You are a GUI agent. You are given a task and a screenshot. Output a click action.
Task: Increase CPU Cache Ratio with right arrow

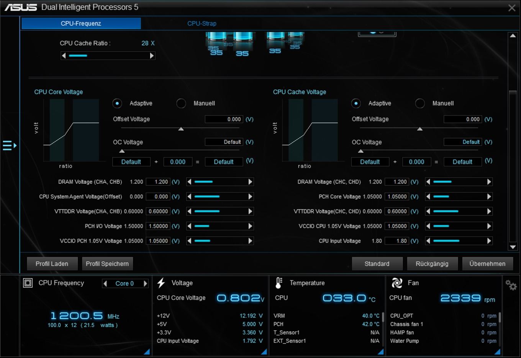pyautogui.click(x=152, y=56)
